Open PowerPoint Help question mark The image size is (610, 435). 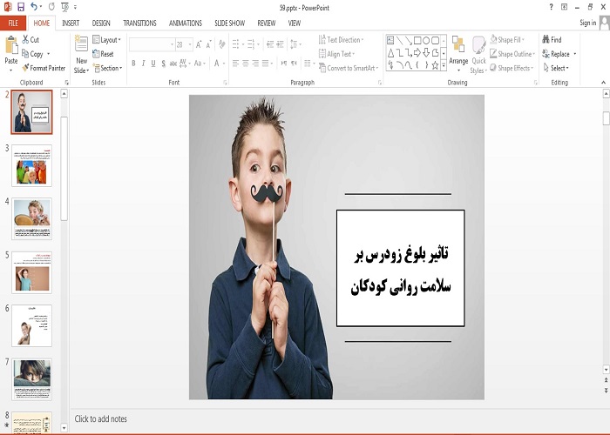[x=551, y=7]
